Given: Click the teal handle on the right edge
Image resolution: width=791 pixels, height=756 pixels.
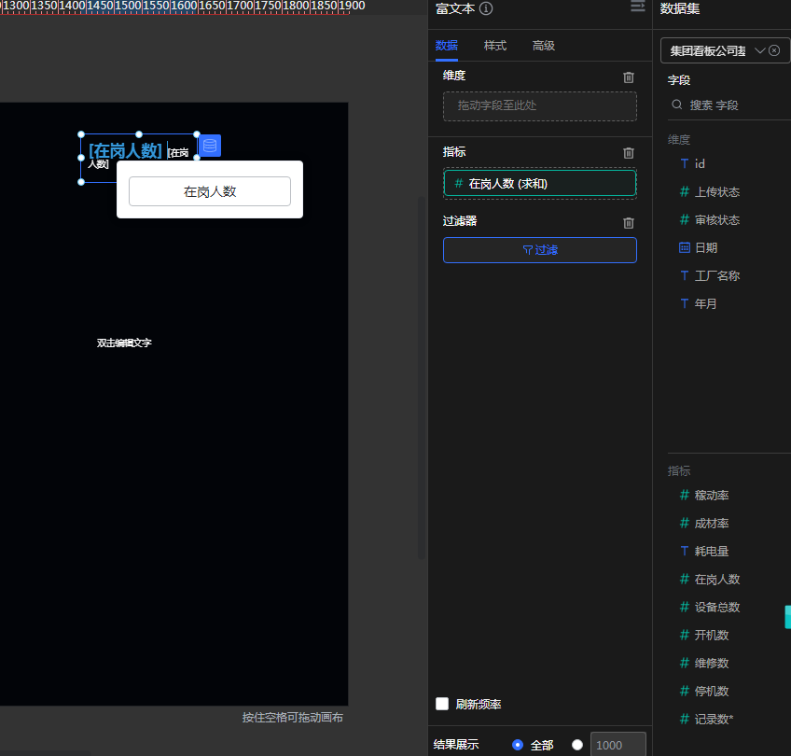Looking at the screenshot, I should click(x=787, y=617).
